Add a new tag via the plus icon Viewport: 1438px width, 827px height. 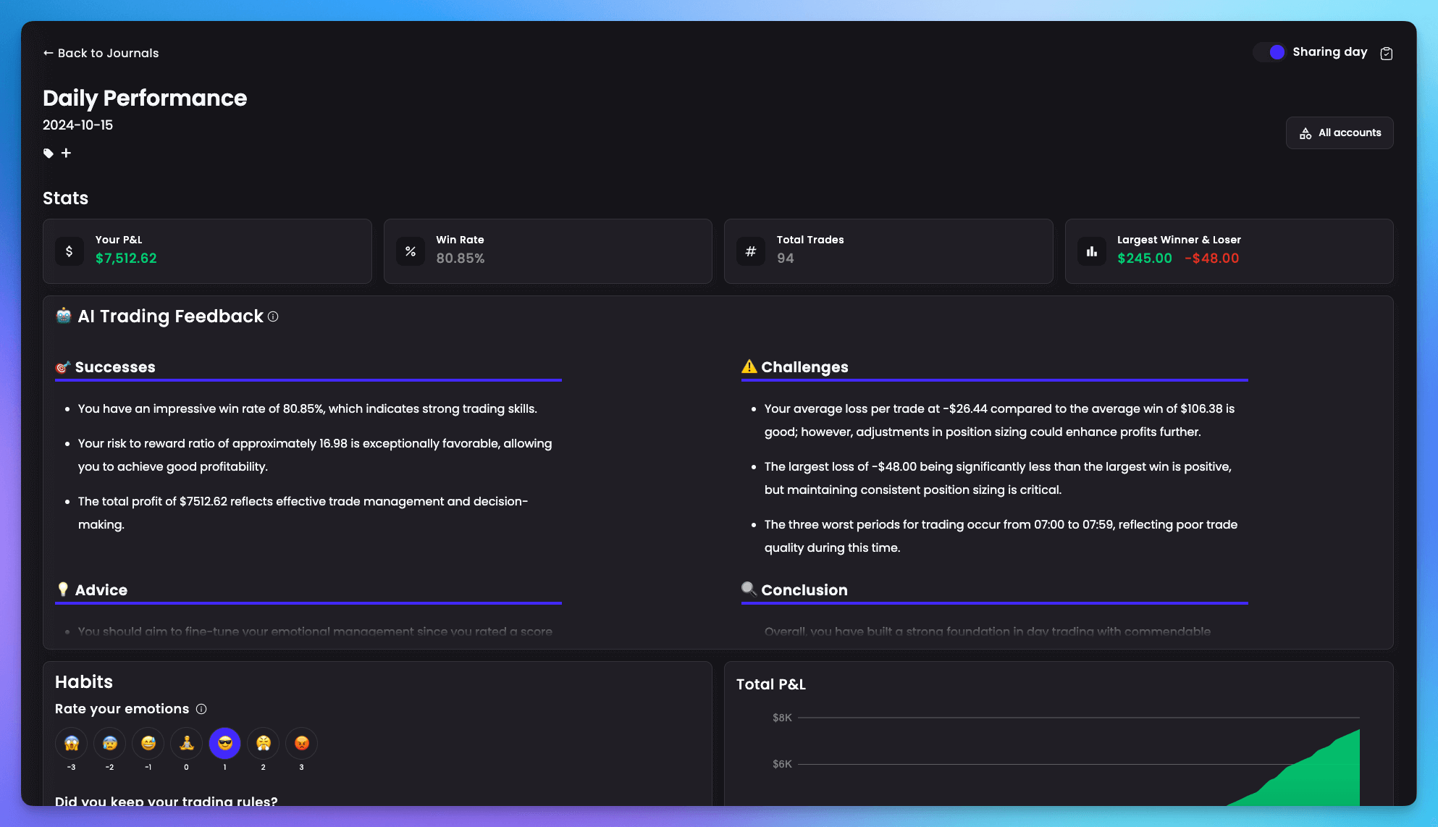(x=66, y=153)
